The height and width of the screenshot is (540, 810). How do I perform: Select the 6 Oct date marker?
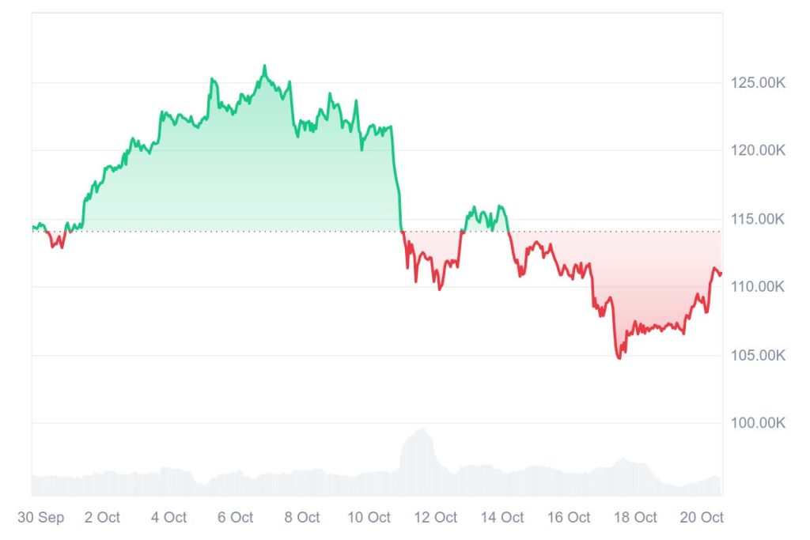click(x=235, y=518)
